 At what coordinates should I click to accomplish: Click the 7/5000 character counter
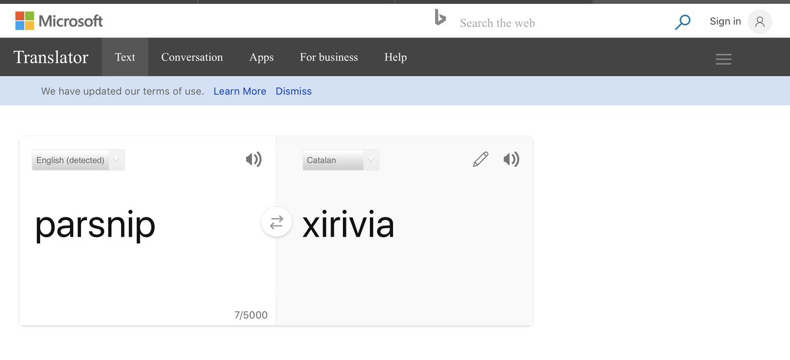click(x=251, y=315)
